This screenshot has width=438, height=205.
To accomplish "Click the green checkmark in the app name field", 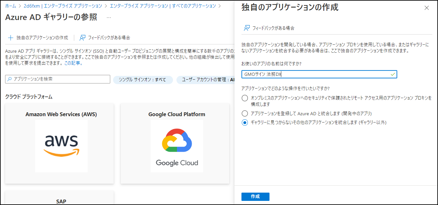I will [x=393, y=74].
